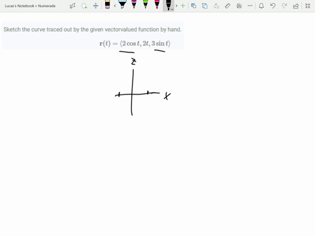The image size is (315, 236).
Task: Show more pens with right chevron
Action: (x=177, y=6)
